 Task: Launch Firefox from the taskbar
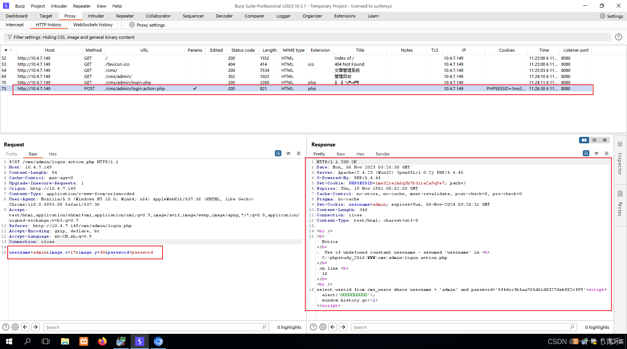tap(102, 341)
